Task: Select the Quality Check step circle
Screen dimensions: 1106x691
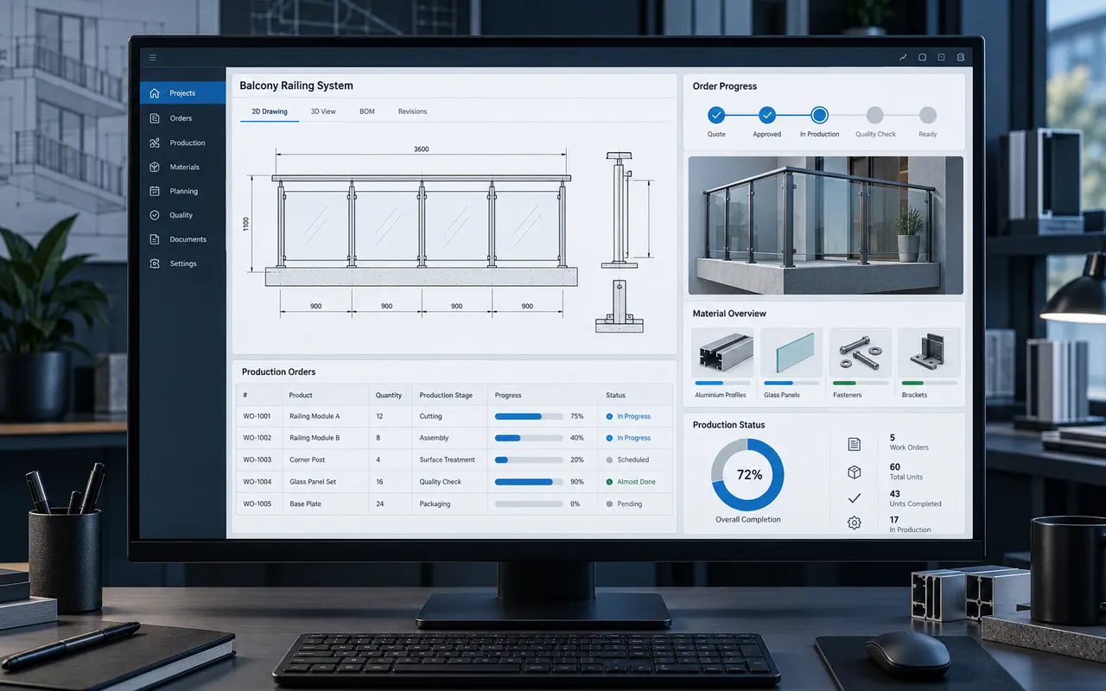Action: click(874, 115)
